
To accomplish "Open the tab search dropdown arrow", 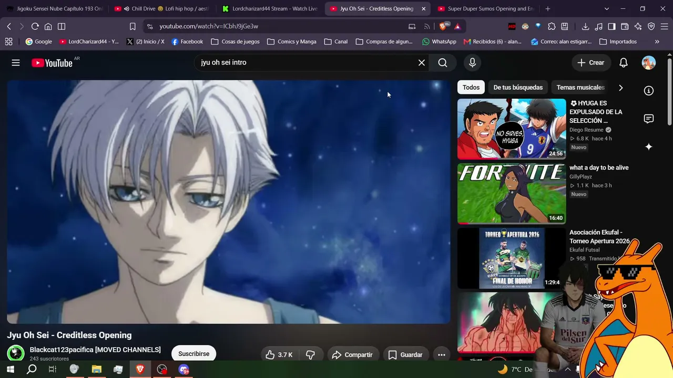I will [x=607, y=9].
